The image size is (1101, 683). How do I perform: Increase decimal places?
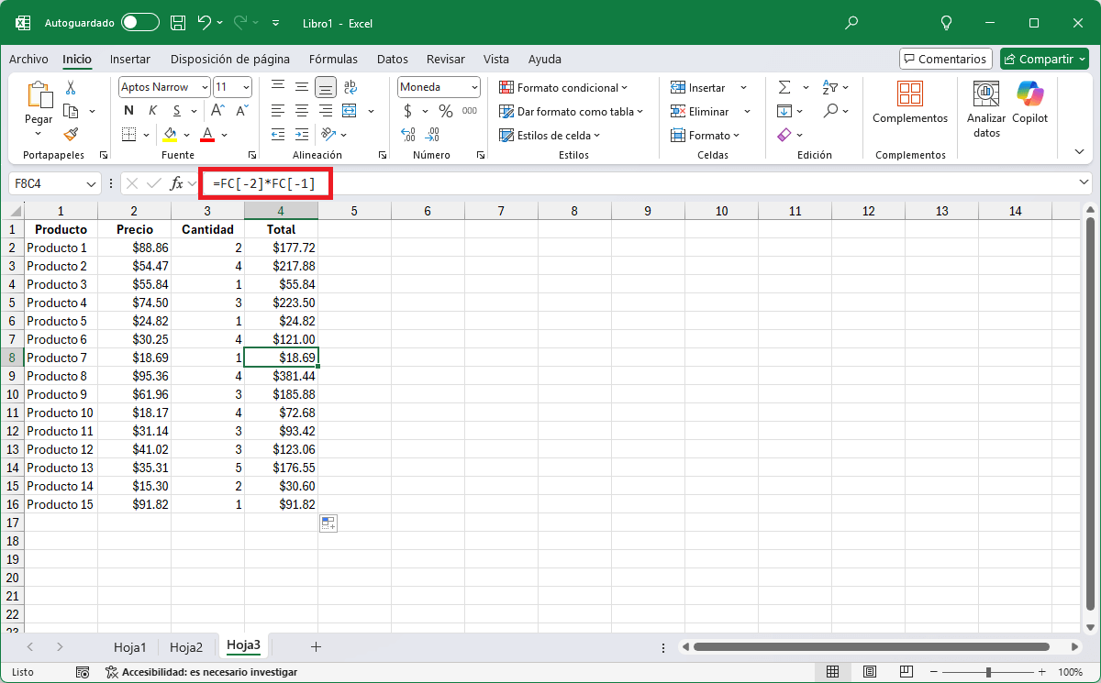click(408, 134)
